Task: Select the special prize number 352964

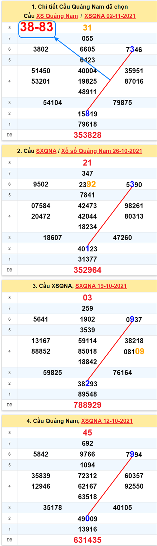Action: (88, 270)
